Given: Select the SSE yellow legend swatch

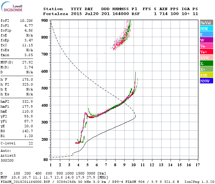Looking at the screenshot, I should (x=206, y=75).
